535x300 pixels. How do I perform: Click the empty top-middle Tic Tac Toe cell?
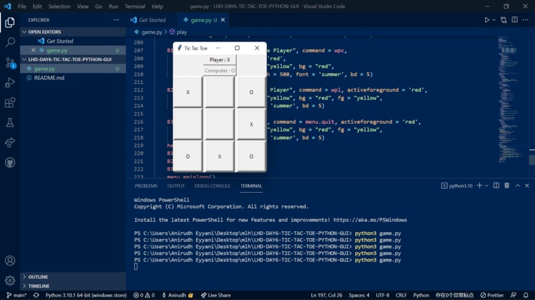[x=220, y=92]
